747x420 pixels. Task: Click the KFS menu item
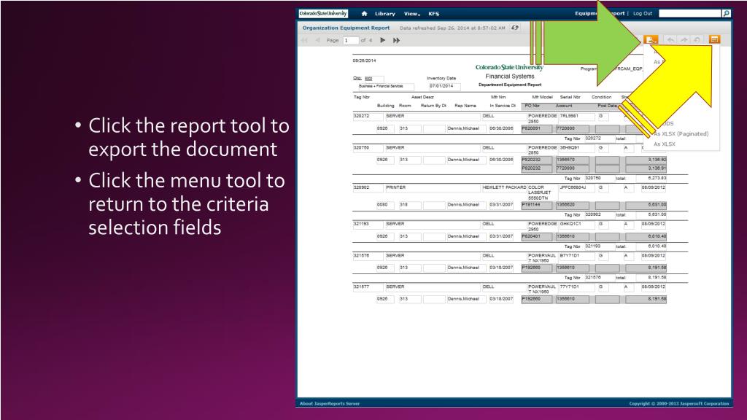433,14
